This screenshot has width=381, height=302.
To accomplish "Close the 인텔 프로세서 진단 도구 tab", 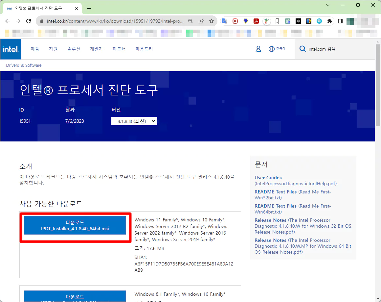I will 77,9.
